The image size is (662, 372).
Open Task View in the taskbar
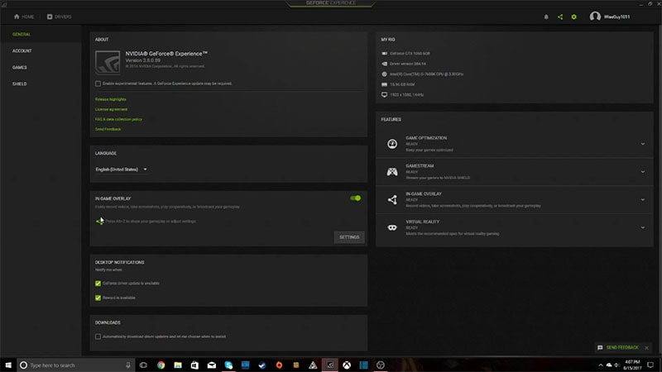coord(143,365)
